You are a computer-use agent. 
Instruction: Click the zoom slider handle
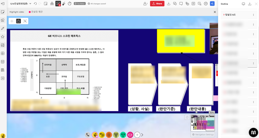[x=196, y=113]
